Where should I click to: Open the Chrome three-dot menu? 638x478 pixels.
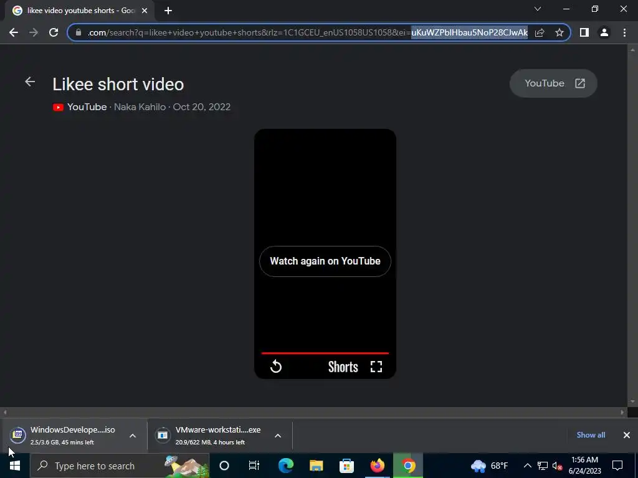pos(624,32)
